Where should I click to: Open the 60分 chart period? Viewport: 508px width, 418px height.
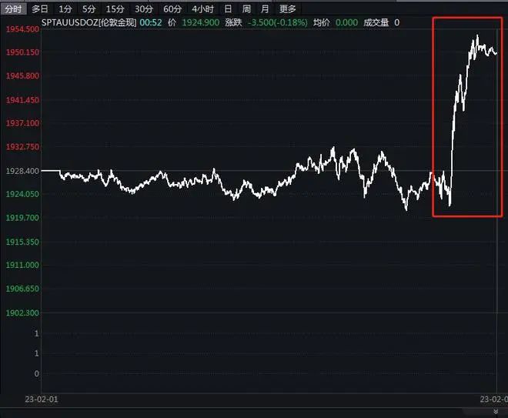[172, 9]
